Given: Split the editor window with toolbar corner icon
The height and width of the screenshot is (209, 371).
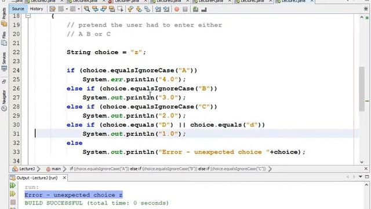Looking at the screenshot, I should pos(366,9).
